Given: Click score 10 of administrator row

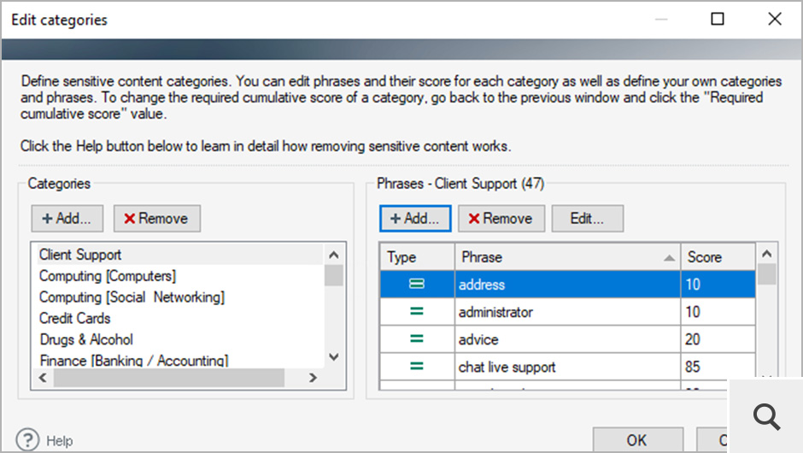Looking at the screenshot, I should click(x=693, y=312).
